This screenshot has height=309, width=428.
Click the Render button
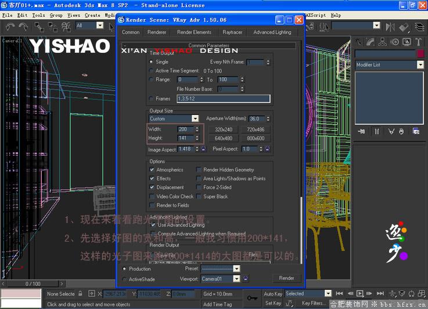[286, 278]
